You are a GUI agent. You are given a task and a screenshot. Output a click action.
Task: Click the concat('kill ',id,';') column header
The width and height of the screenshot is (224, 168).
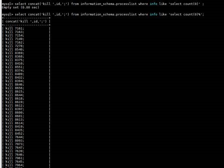pos(26,21)
